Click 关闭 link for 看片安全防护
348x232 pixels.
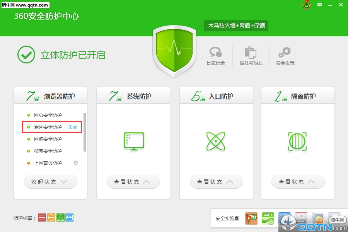(x=73, y=127)
